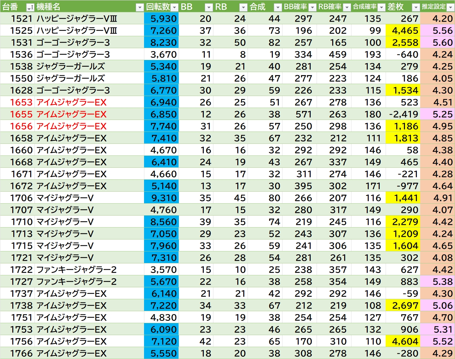
Task: Select the 回転数 header cell
Action: pos(161,7)
